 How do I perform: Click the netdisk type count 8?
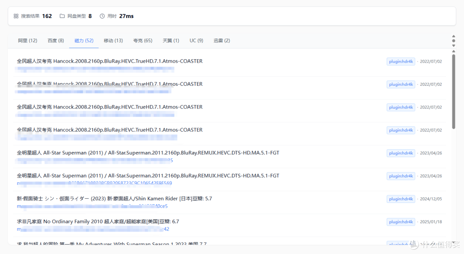90,16
